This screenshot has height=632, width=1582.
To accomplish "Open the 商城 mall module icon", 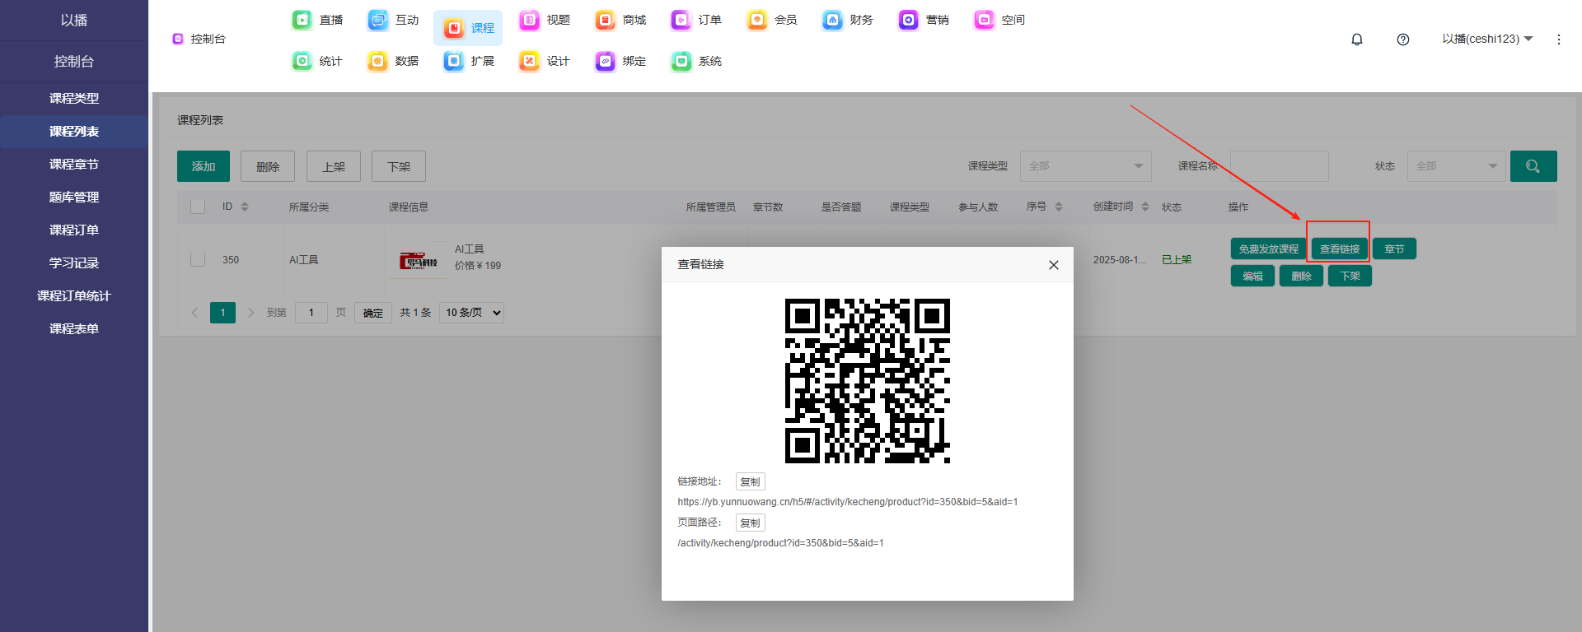I will tap(606, 20).
